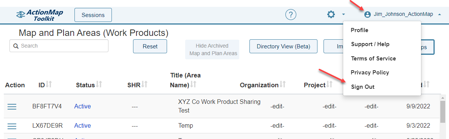The width and height of the screenshot is (449, 139).
Task: Switch to Directory View (Beta)
Action: click(x=283, y=46)
